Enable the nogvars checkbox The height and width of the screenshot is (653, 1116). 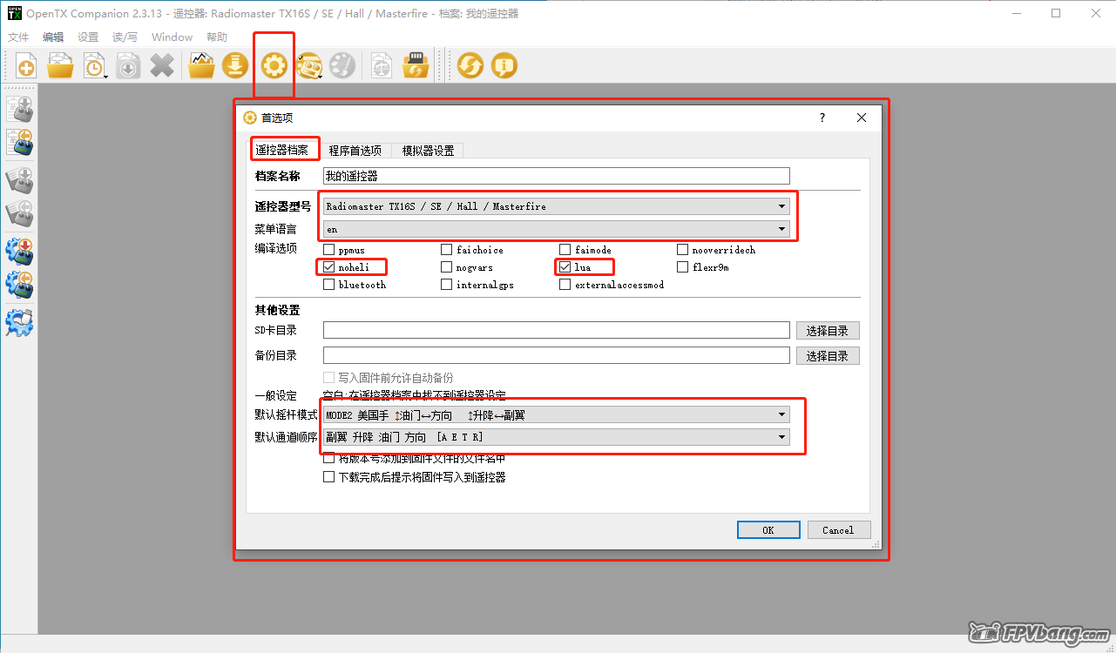pyautogui.click(x=447, y=267)
